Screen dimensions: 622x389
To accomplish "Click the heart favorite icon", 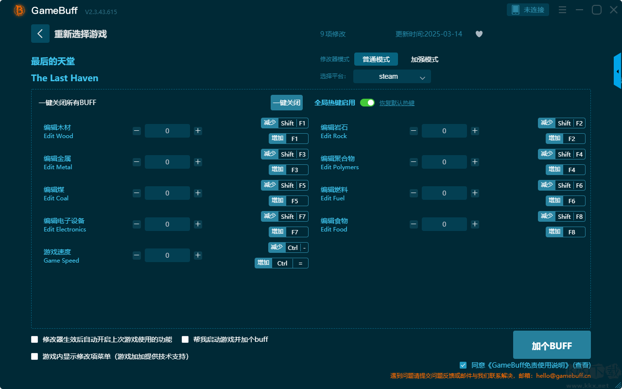I will [x=479, y=34].
